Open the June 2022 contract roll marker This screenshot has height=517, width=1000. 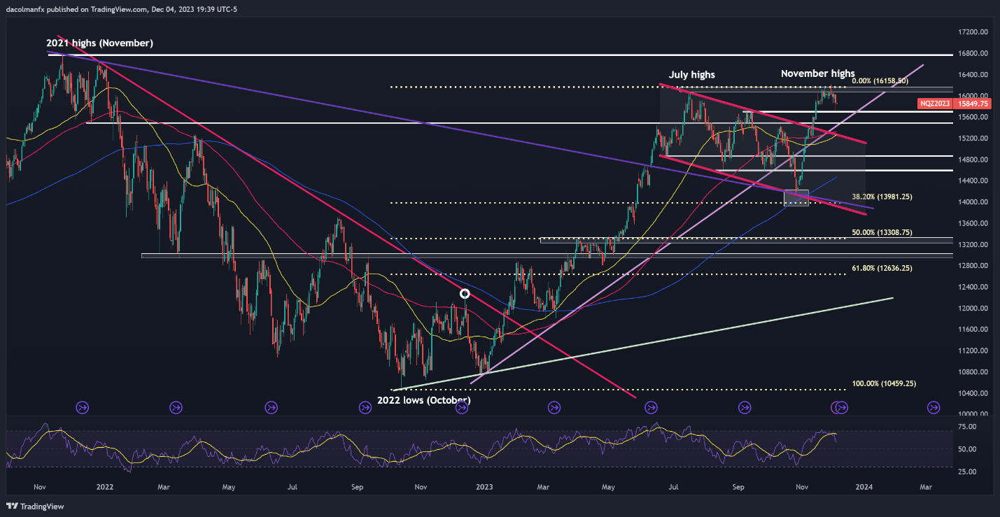(x=271, y=406)
